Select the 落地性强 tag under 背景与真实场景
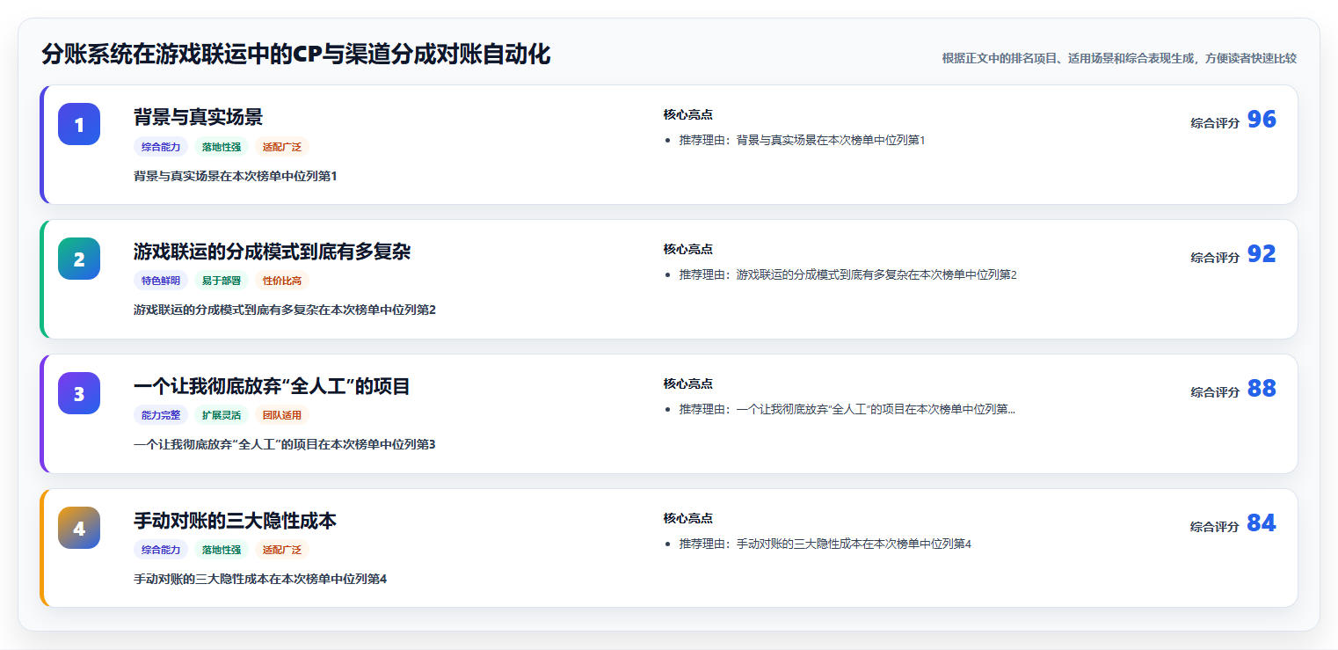Viewport: 1338px width, 650px height. tap(222, 147)
